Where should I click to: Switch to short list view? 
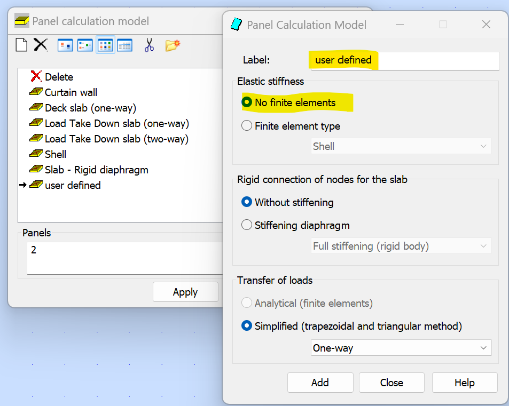(105, 45)
